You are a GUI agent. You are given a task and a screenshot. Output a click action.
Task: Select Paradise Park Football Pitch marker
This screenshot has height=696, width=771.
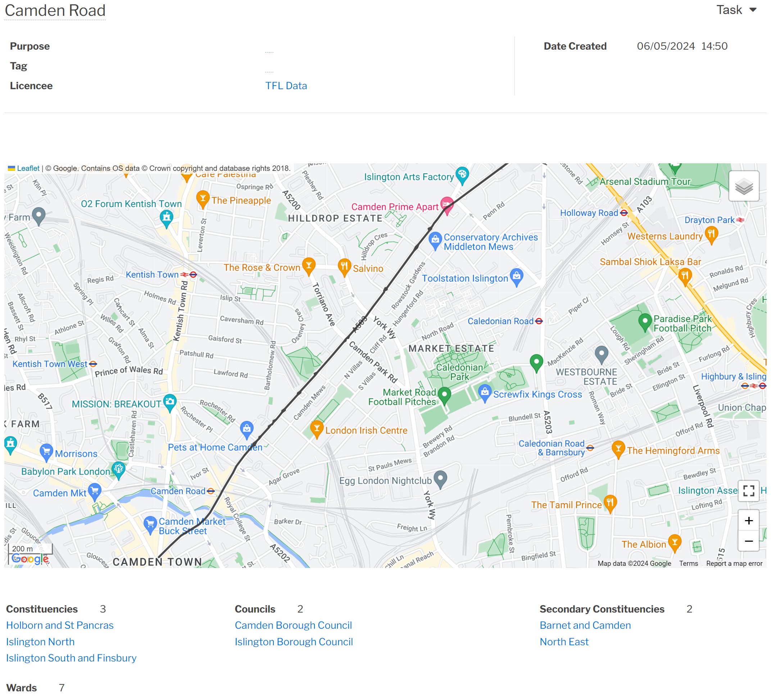pyautogui.click(x=645, y=322)
